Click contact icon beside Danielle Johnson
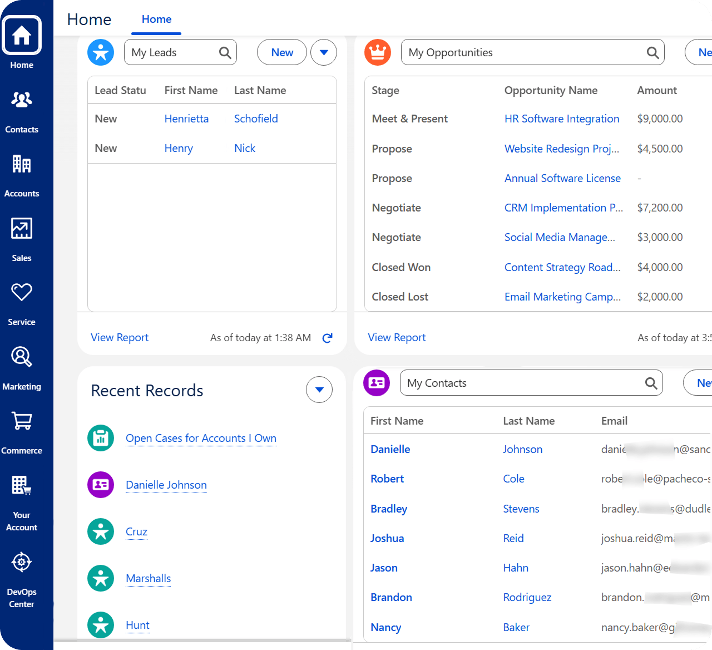Viewport: 712px width, 650px height. click(101, 485)
